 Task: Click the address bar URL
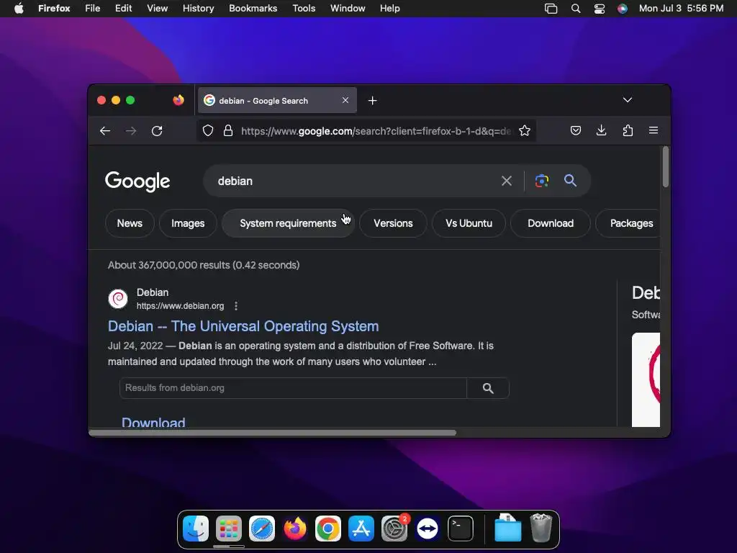(376, 131)
